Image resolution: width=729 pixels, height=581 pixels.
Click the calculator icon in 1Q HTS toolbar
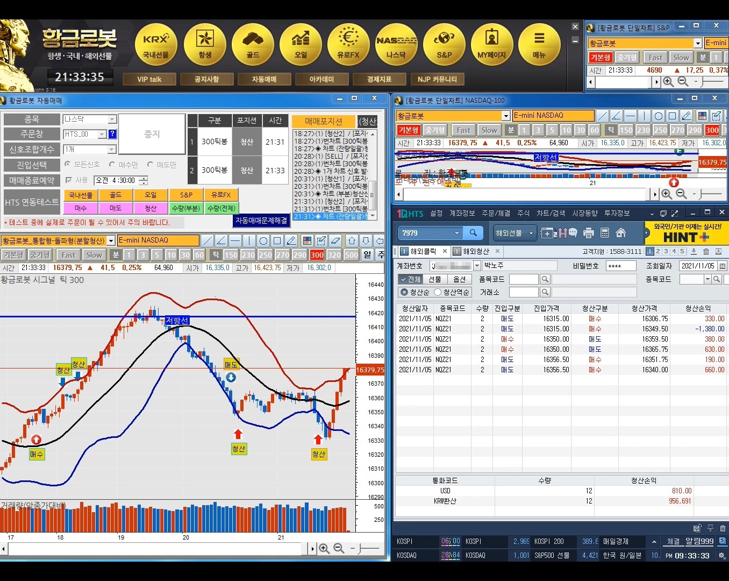(x=605, y=233)
